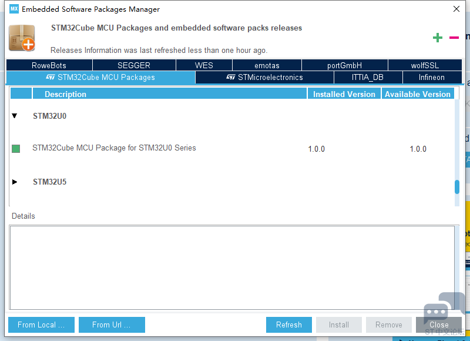Switch to the emotas tab
This screenshot has width=470, height=341.
(267, 65)
